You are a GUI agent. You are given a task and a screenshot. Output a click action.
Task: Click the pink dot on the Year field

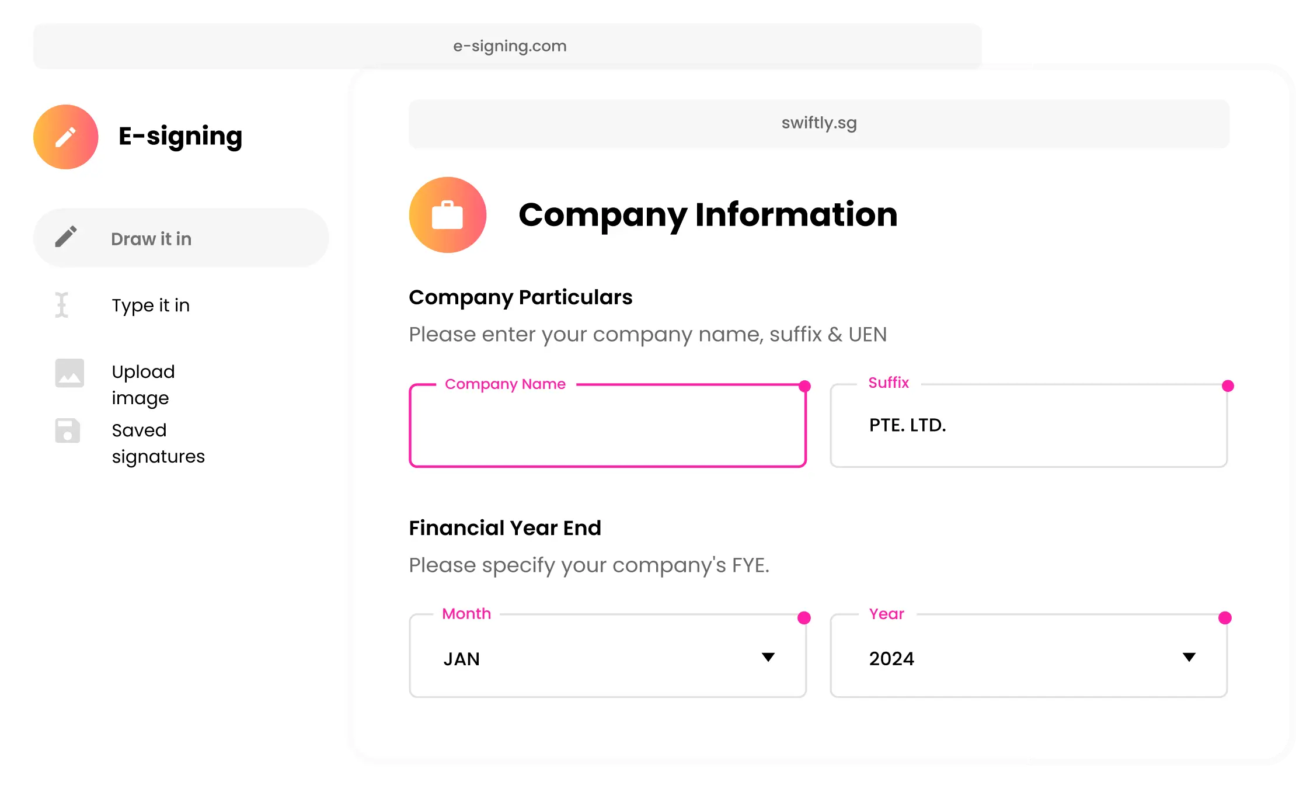(1225, 618)
